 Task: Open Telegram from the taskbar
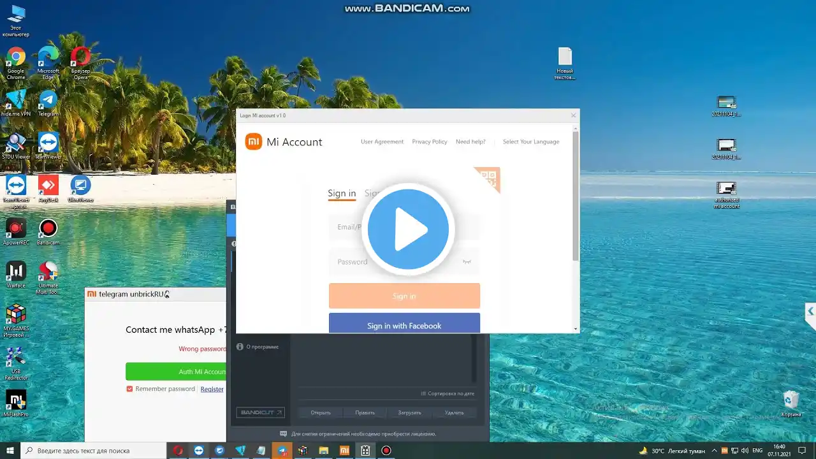pos(282,450)
